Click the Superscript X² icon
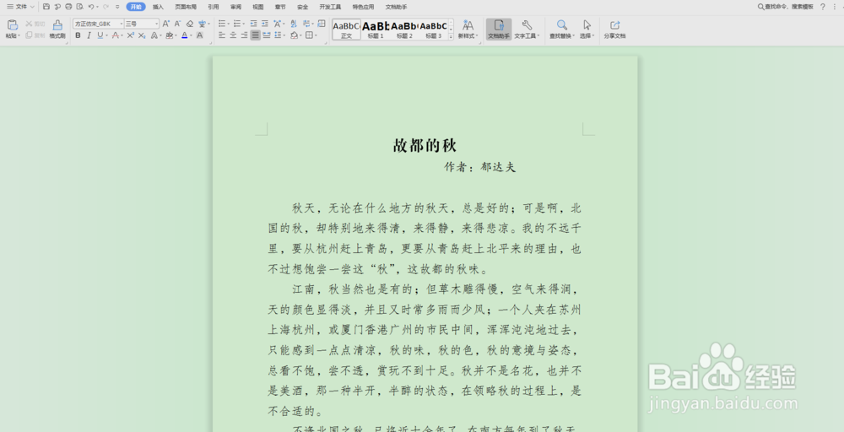Screen dimensions: 844x432 pos(131,35)
